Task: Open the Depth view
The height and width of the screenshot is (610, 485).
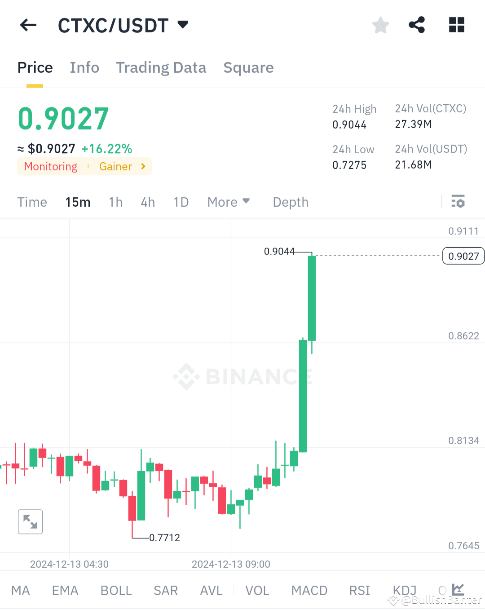Action: (x=290, y=202)
